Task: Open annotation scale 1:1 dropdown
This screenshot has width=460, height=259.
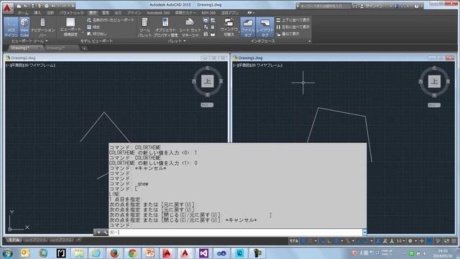Action: click(x=400, y=241)
